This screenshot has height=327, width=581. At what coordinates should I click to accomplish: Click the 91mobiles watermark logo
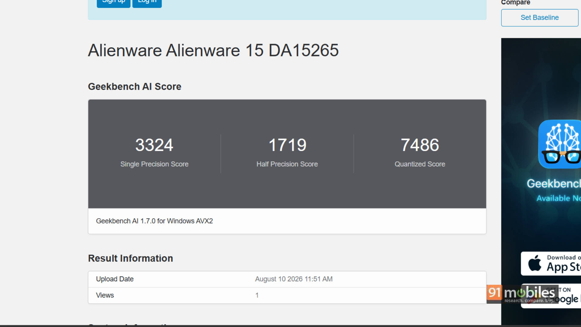tap(522, 294)
